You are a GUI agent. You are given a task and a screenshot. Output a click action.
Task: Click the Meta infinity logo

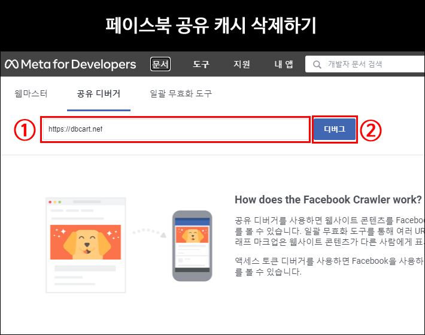12,64
